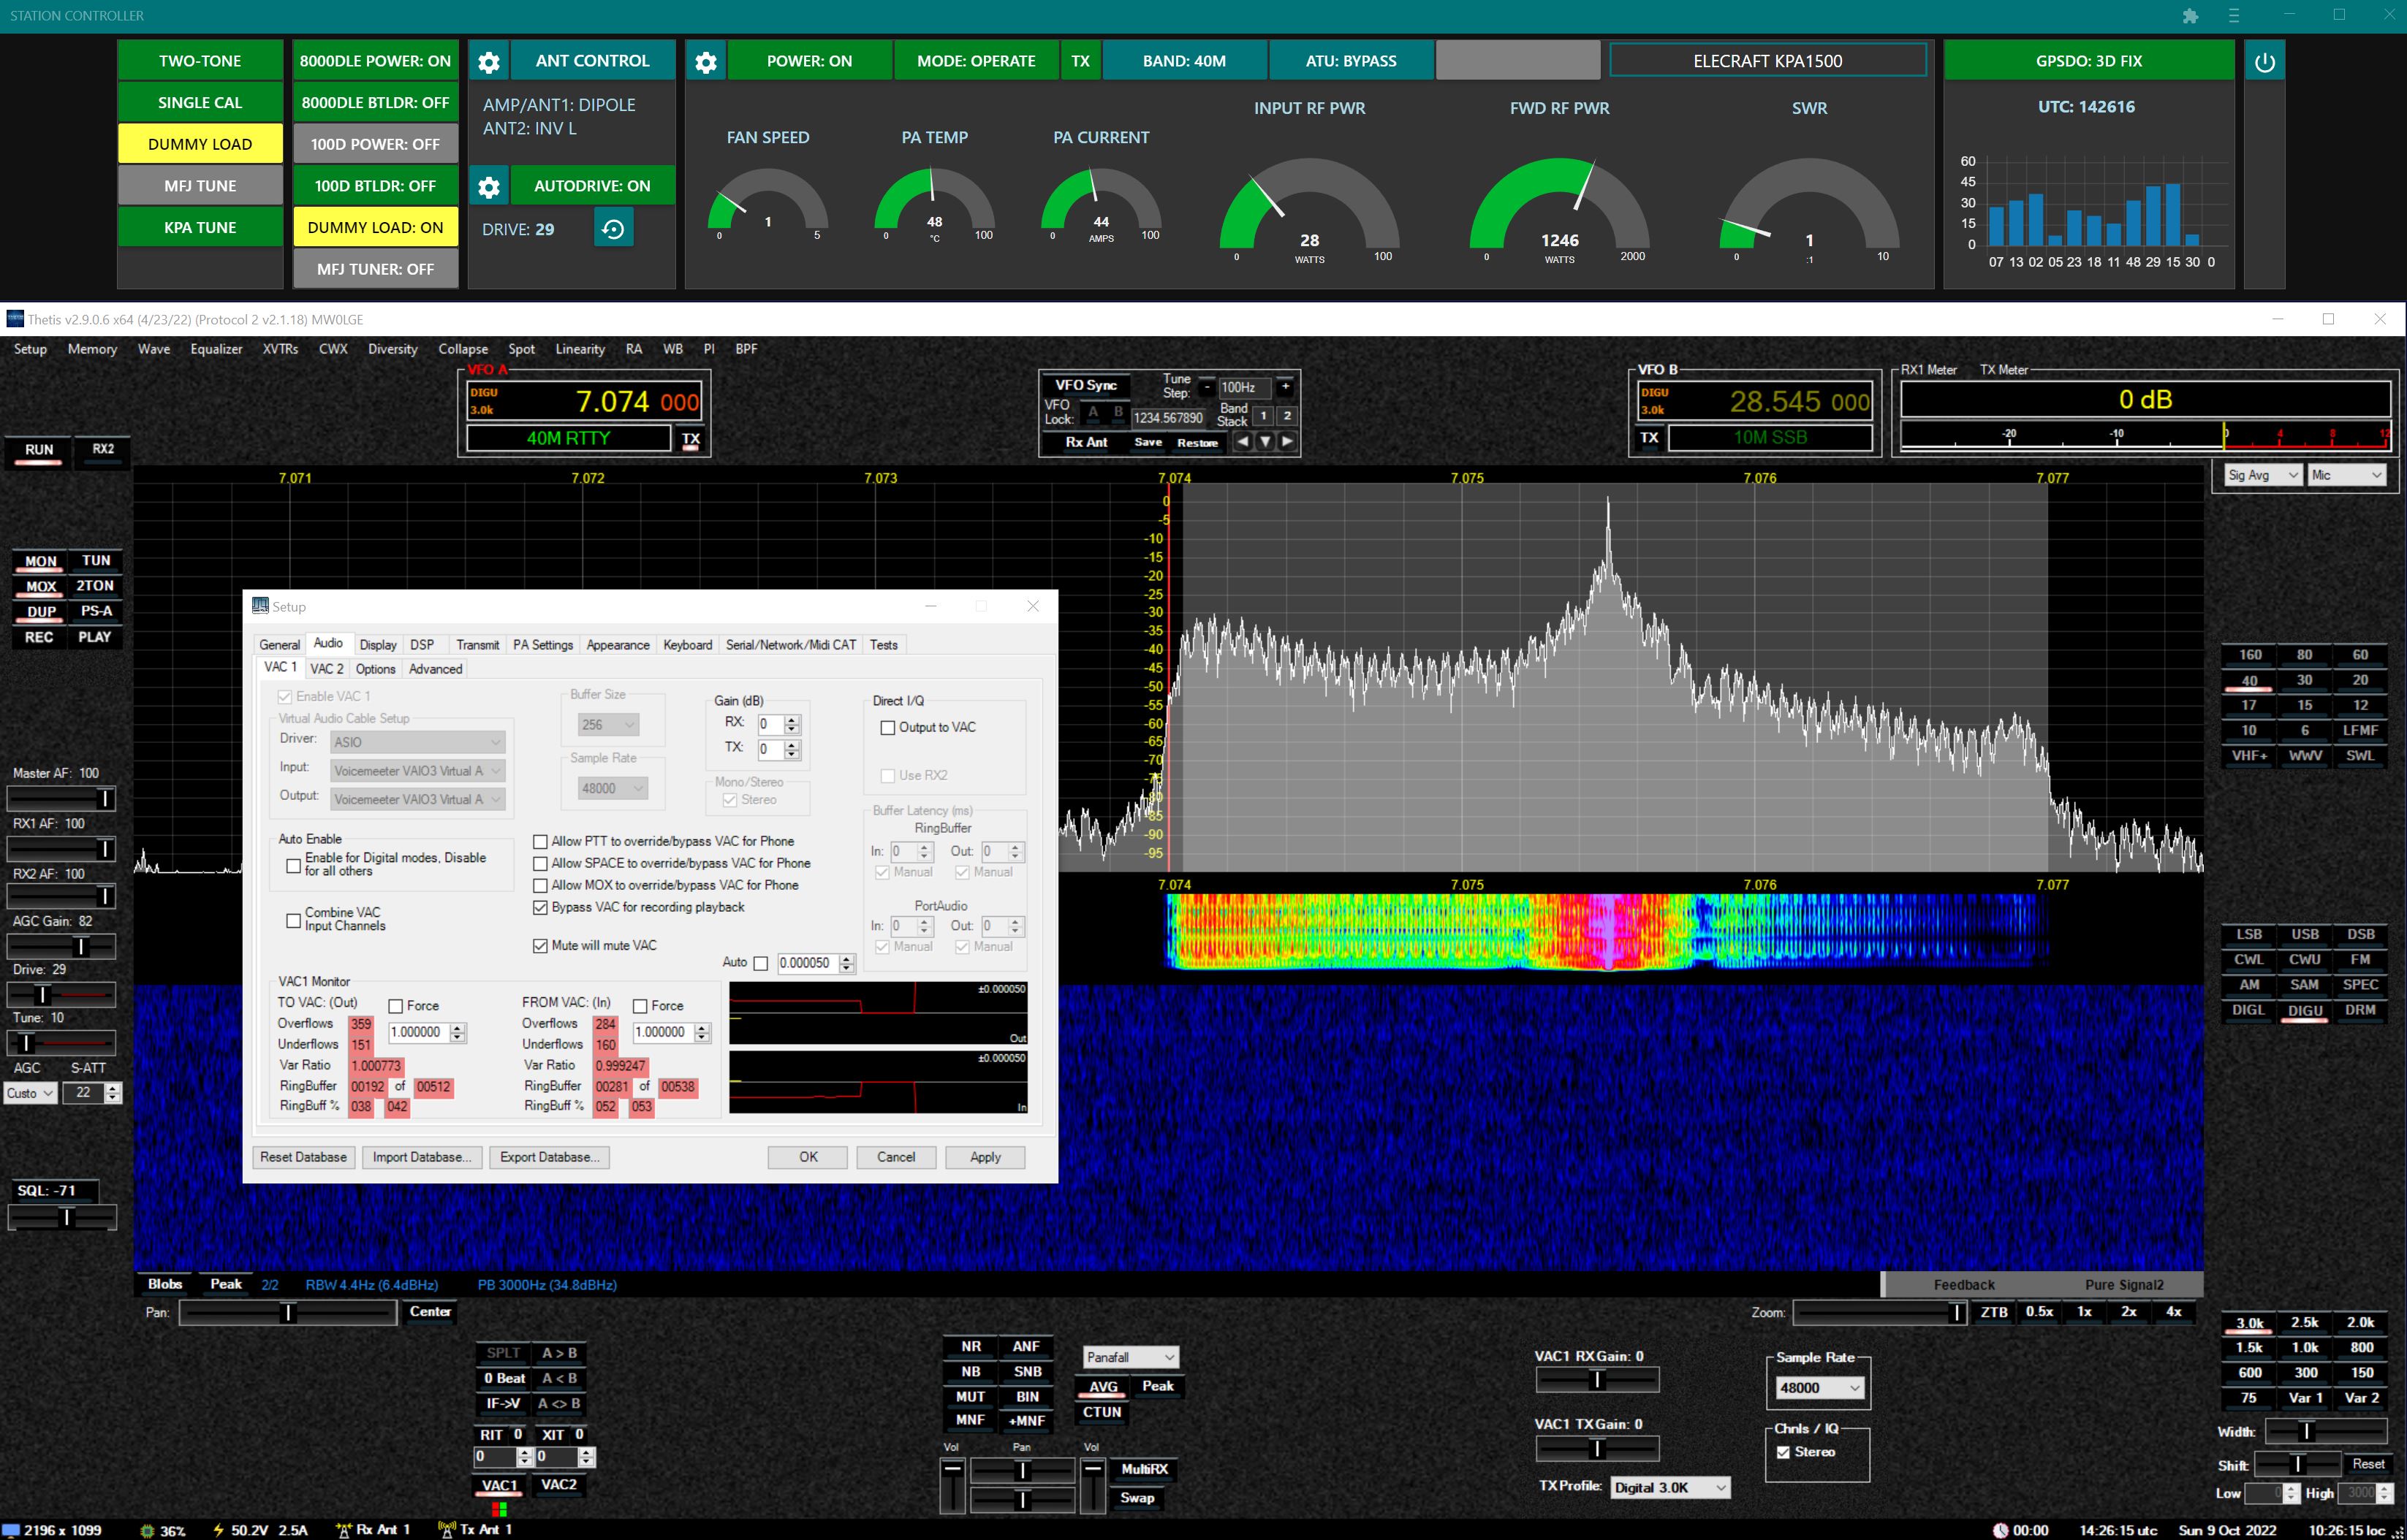
Task: Uncheck Bypass VAC for recording playback
Action: click(x=540, y=908)
